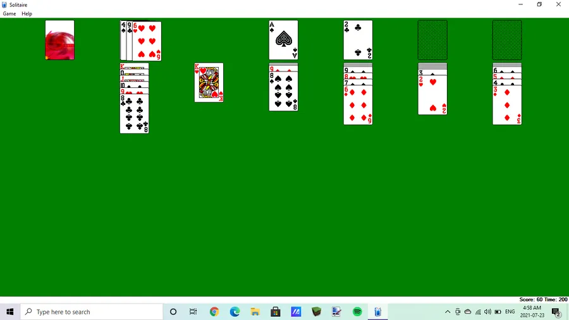
Task: Open OneDrive from the system tray
Action: tap(468, 312)
